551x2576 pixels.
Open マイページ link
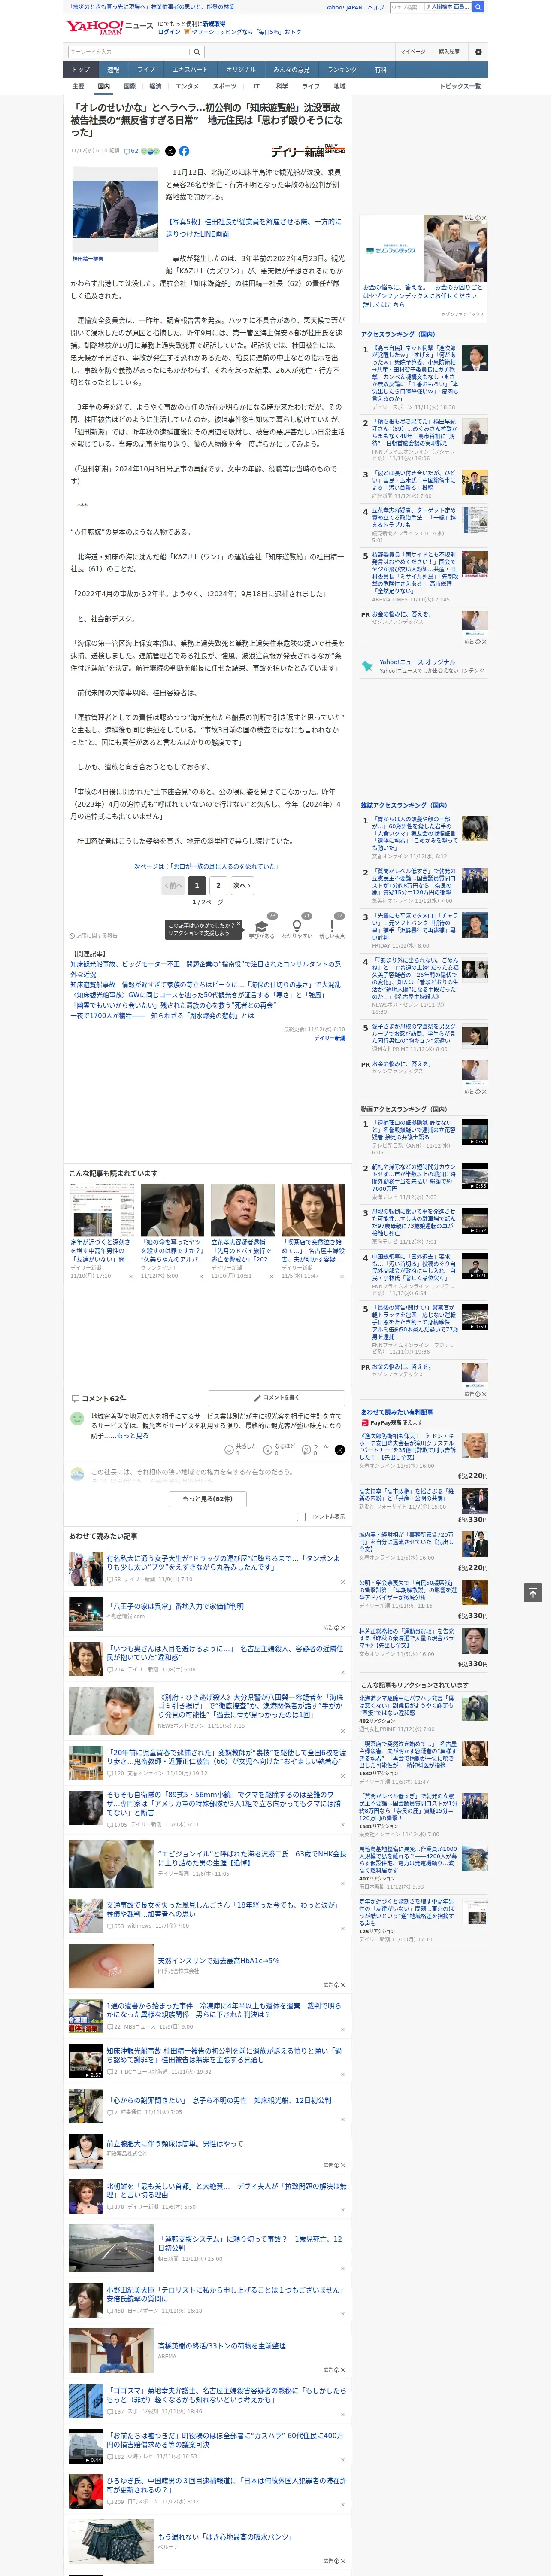[412, 52]
